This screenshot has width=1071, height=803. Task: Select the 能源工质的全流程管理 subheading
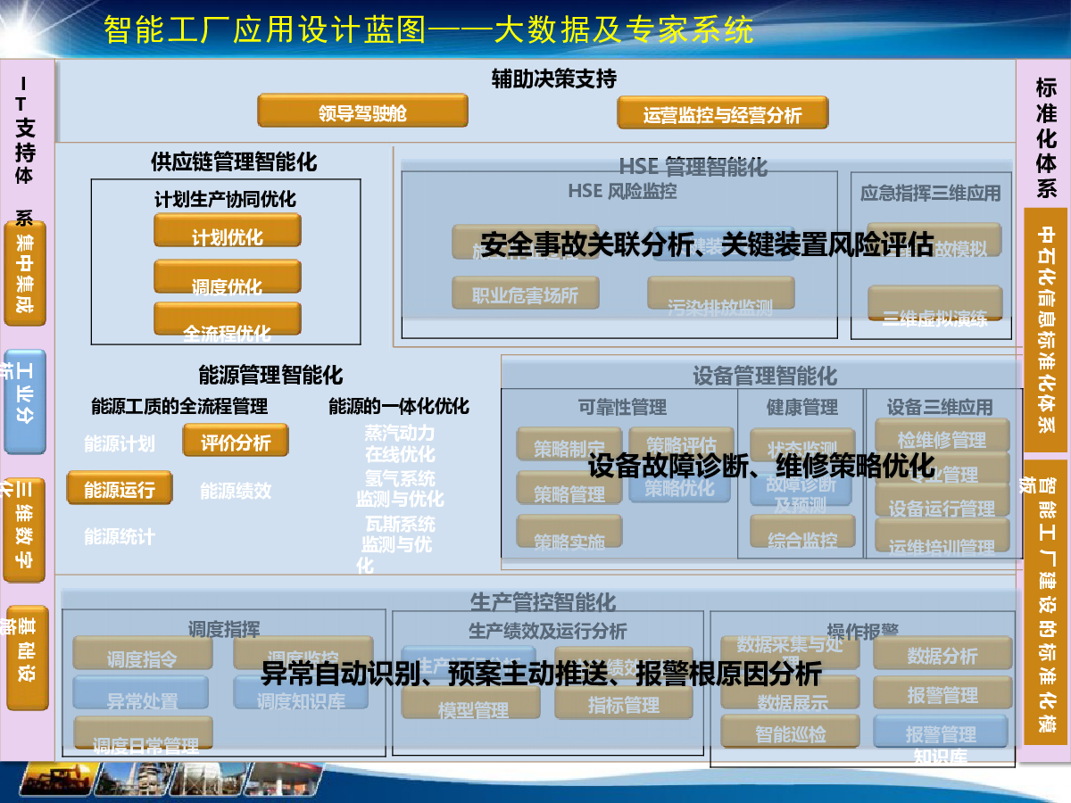[x=179, y=406]
